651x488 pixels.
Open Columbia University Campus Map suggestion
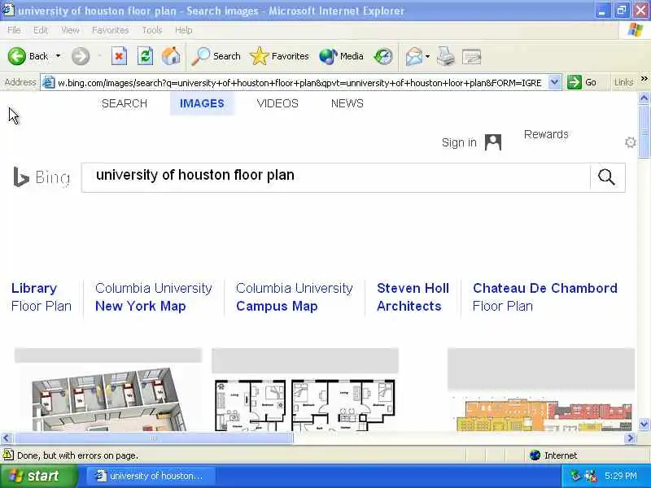coord(294,297)
